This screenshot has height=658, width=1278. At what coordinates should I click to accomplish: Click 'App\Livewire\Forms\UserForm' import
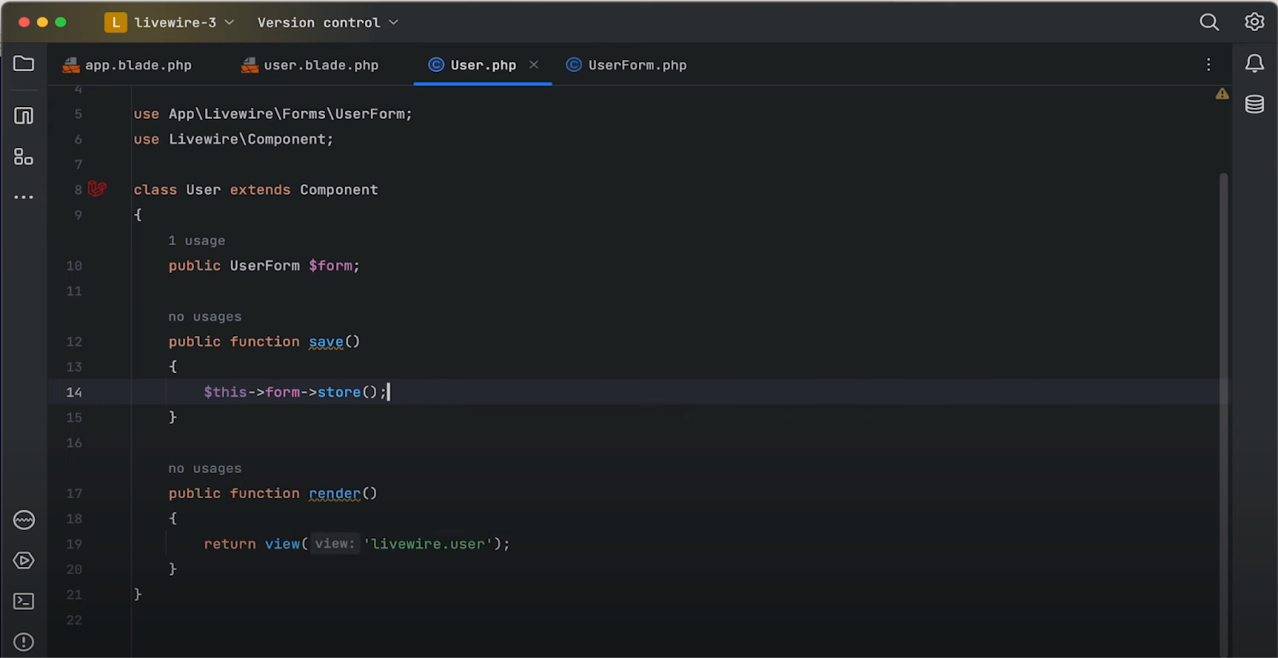287,114
